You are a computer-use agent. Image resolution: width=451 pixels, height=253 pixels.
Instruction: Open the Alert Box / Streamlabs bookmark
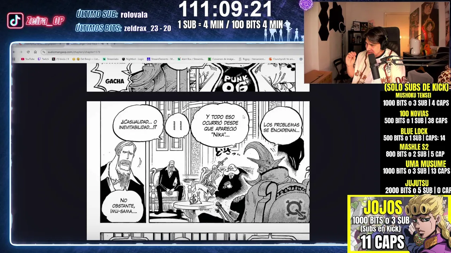tap(191, 59)
